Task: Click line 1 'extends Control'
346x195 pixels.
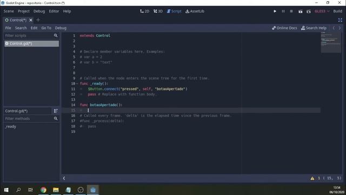Action: (95, 36)
